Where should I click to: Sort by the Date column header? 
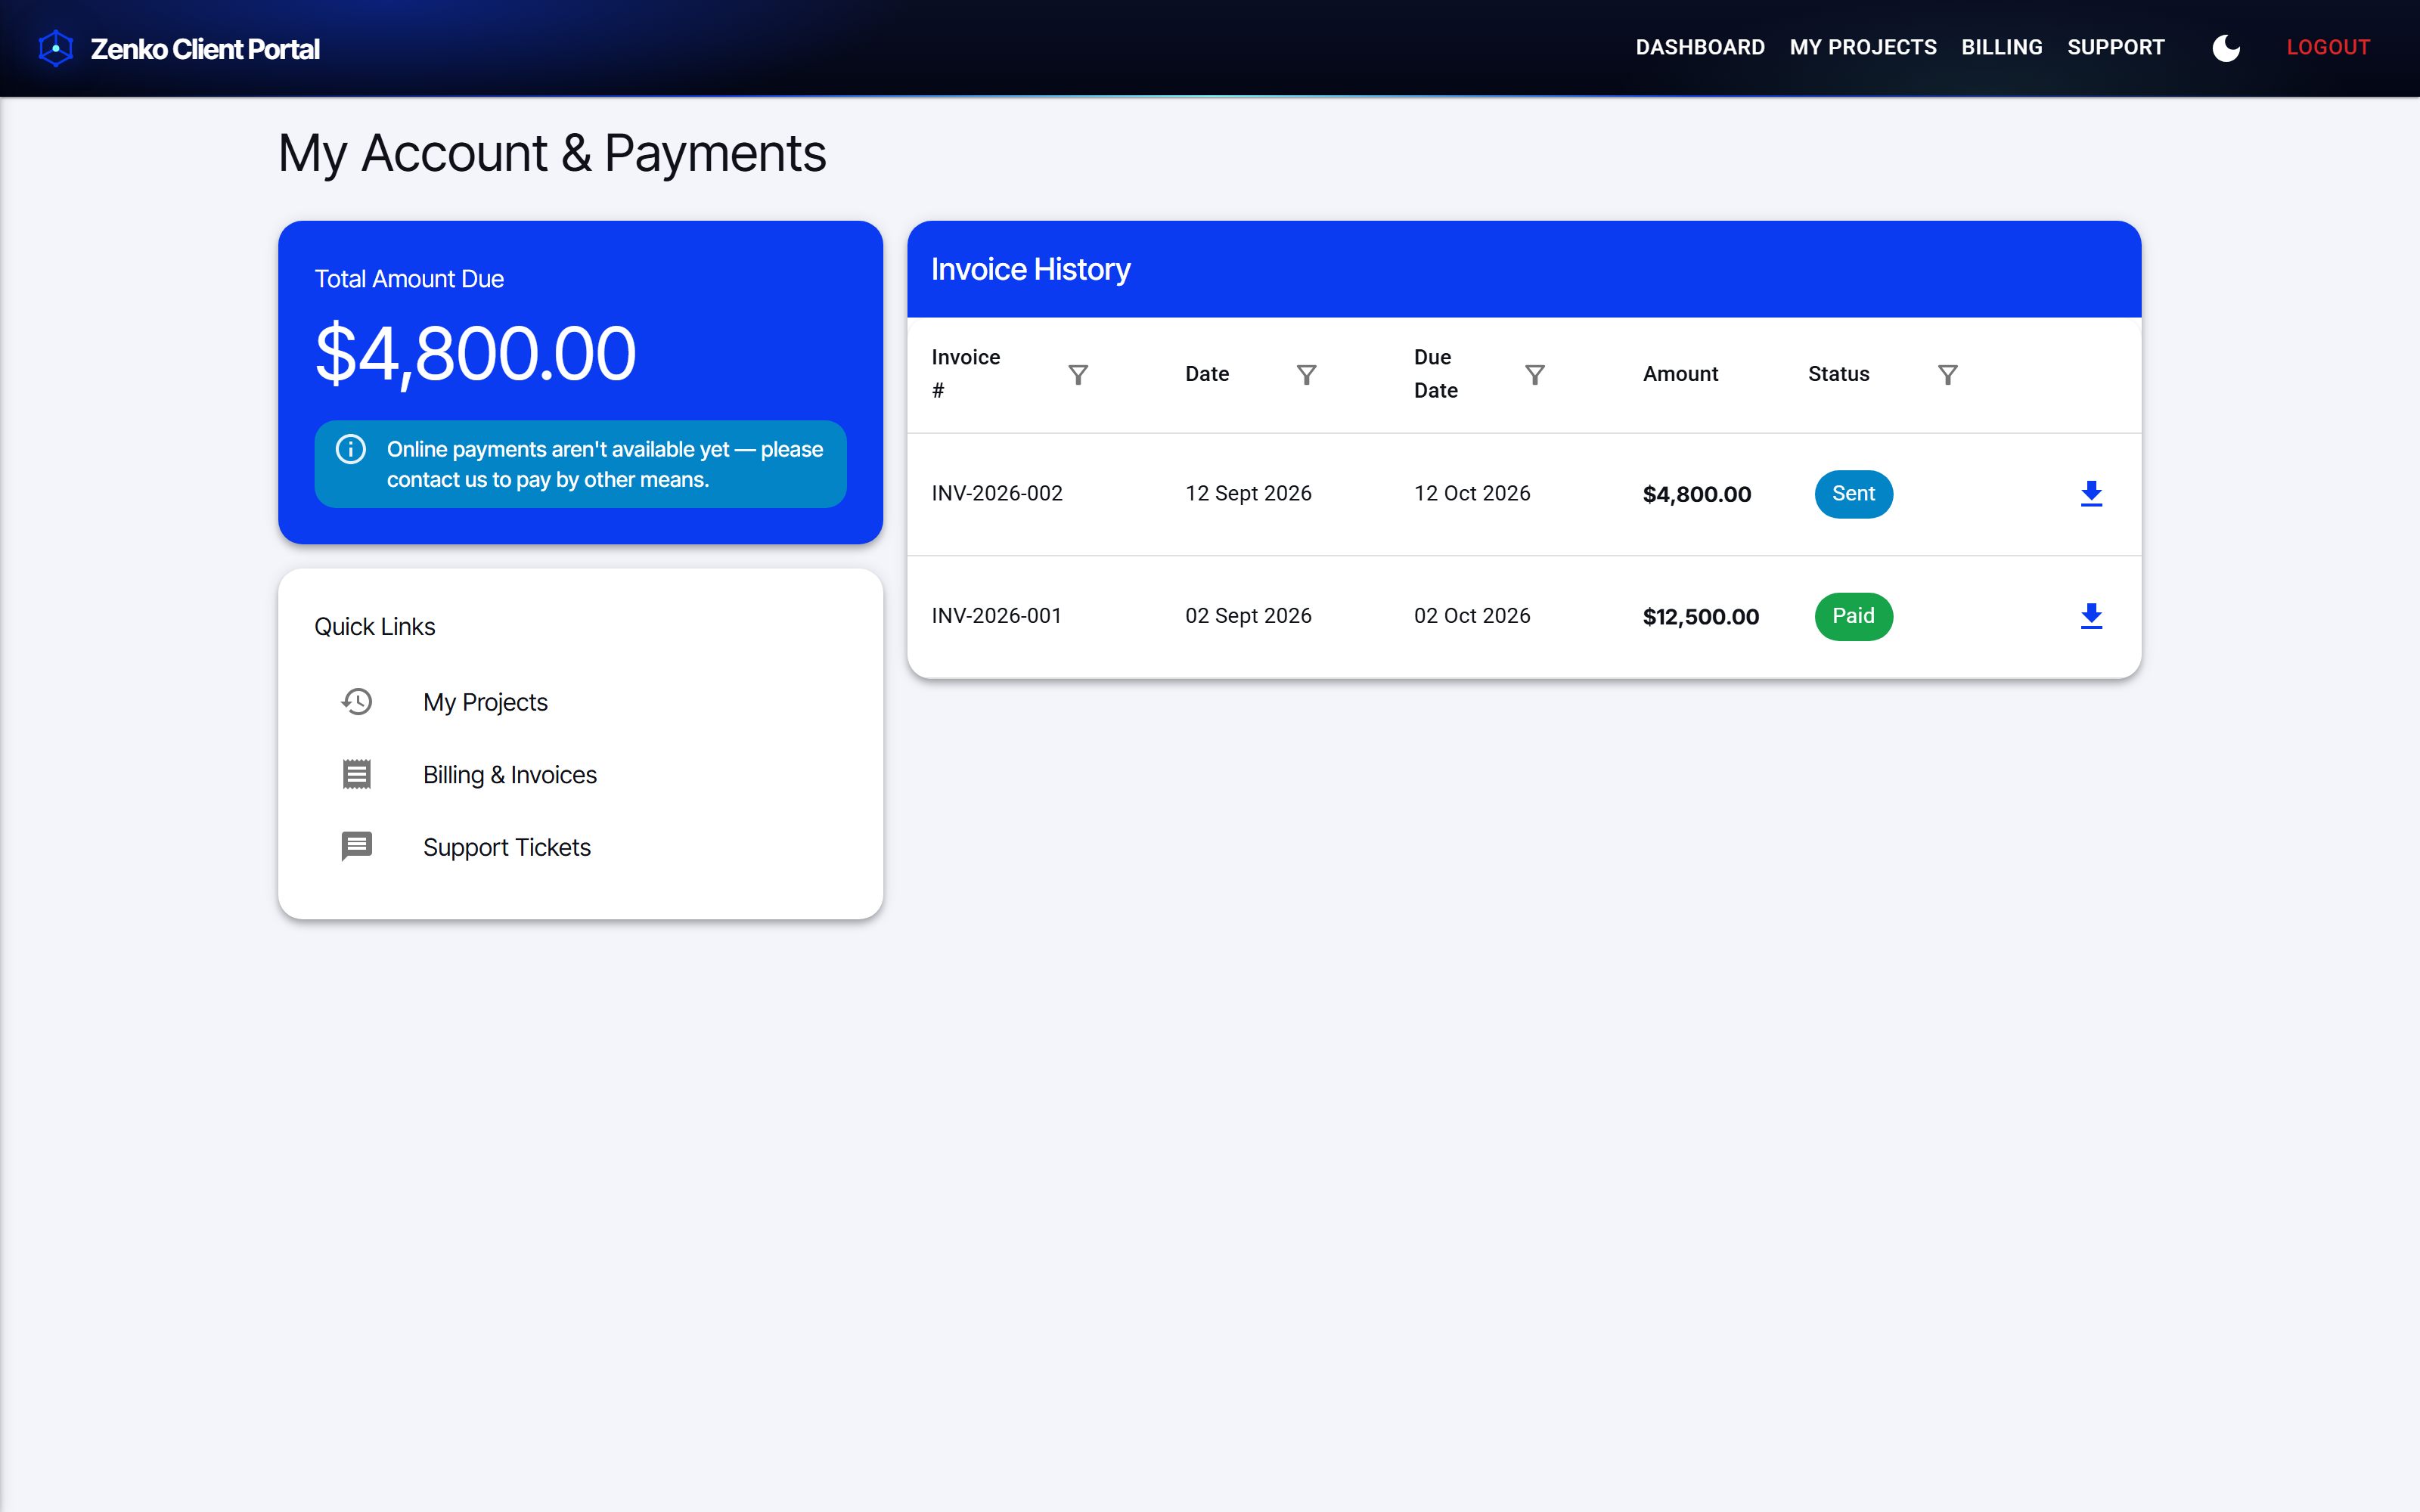1207,374
